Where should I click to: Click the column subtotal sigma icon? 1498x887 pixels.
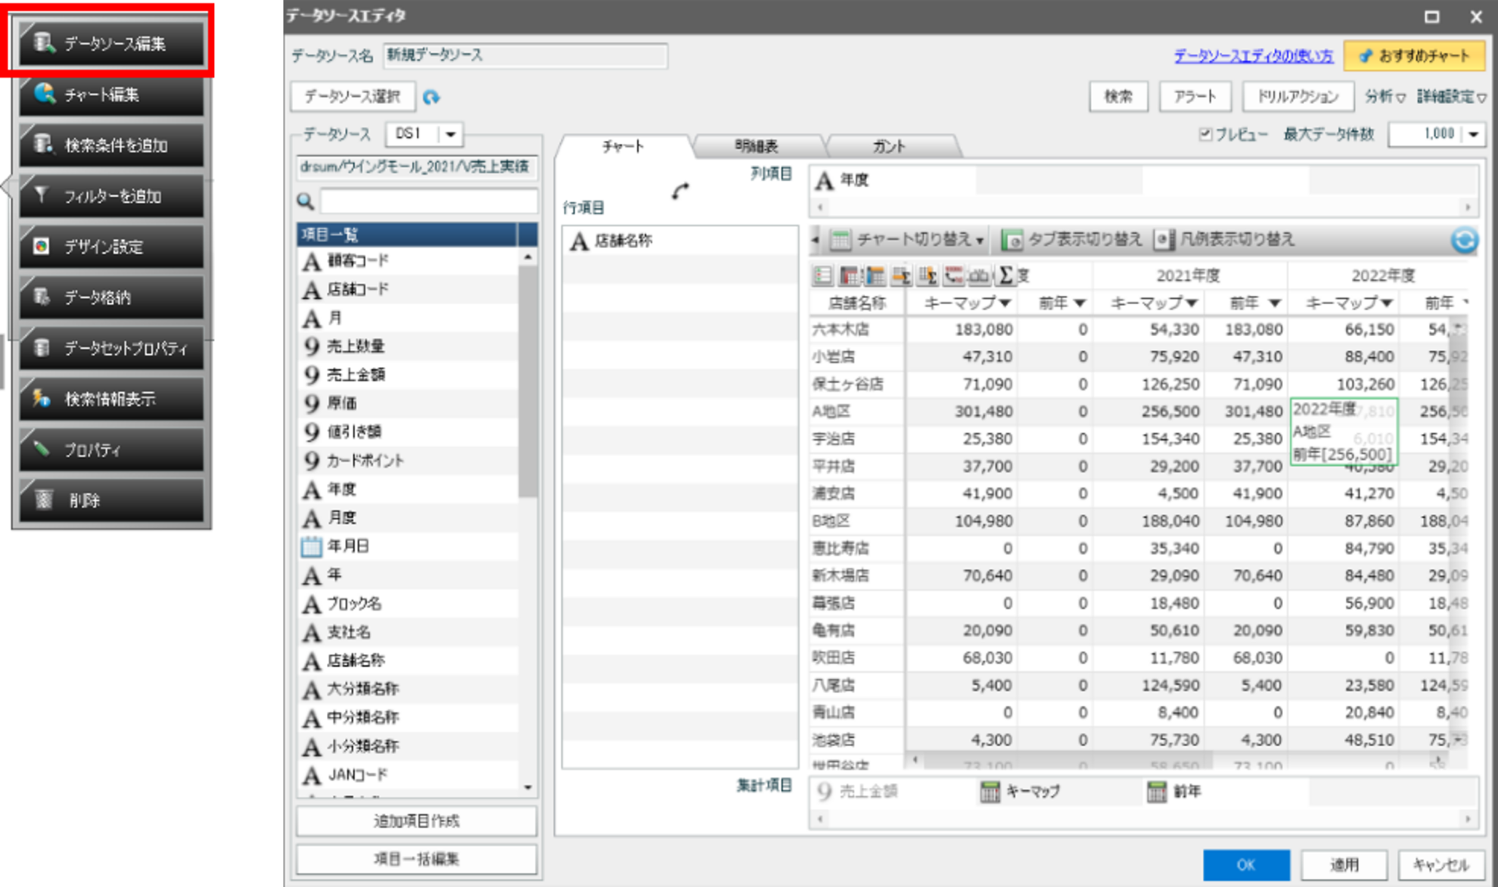pos(928,275)
